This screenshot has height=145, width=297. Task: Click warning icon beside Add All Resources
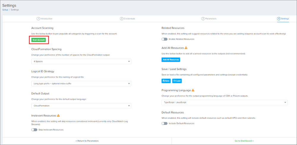tap(186, 48)
